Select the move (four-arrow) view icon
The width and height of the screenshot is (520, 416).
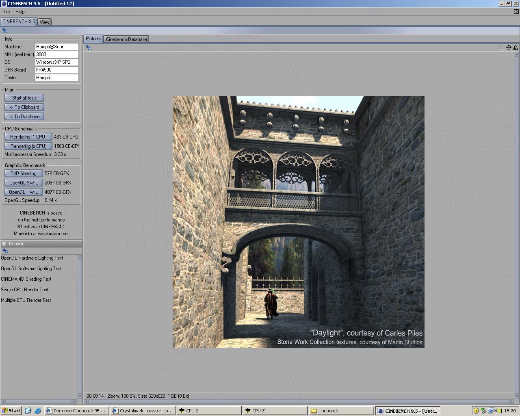509,47
